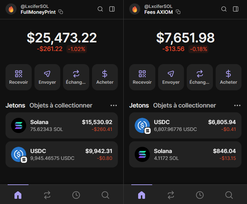The image size is (247, 204).
Task: Open Objets à collectionner tab in FullMoneyPrint
Action: pyautogui.click(x=61, y=105)
